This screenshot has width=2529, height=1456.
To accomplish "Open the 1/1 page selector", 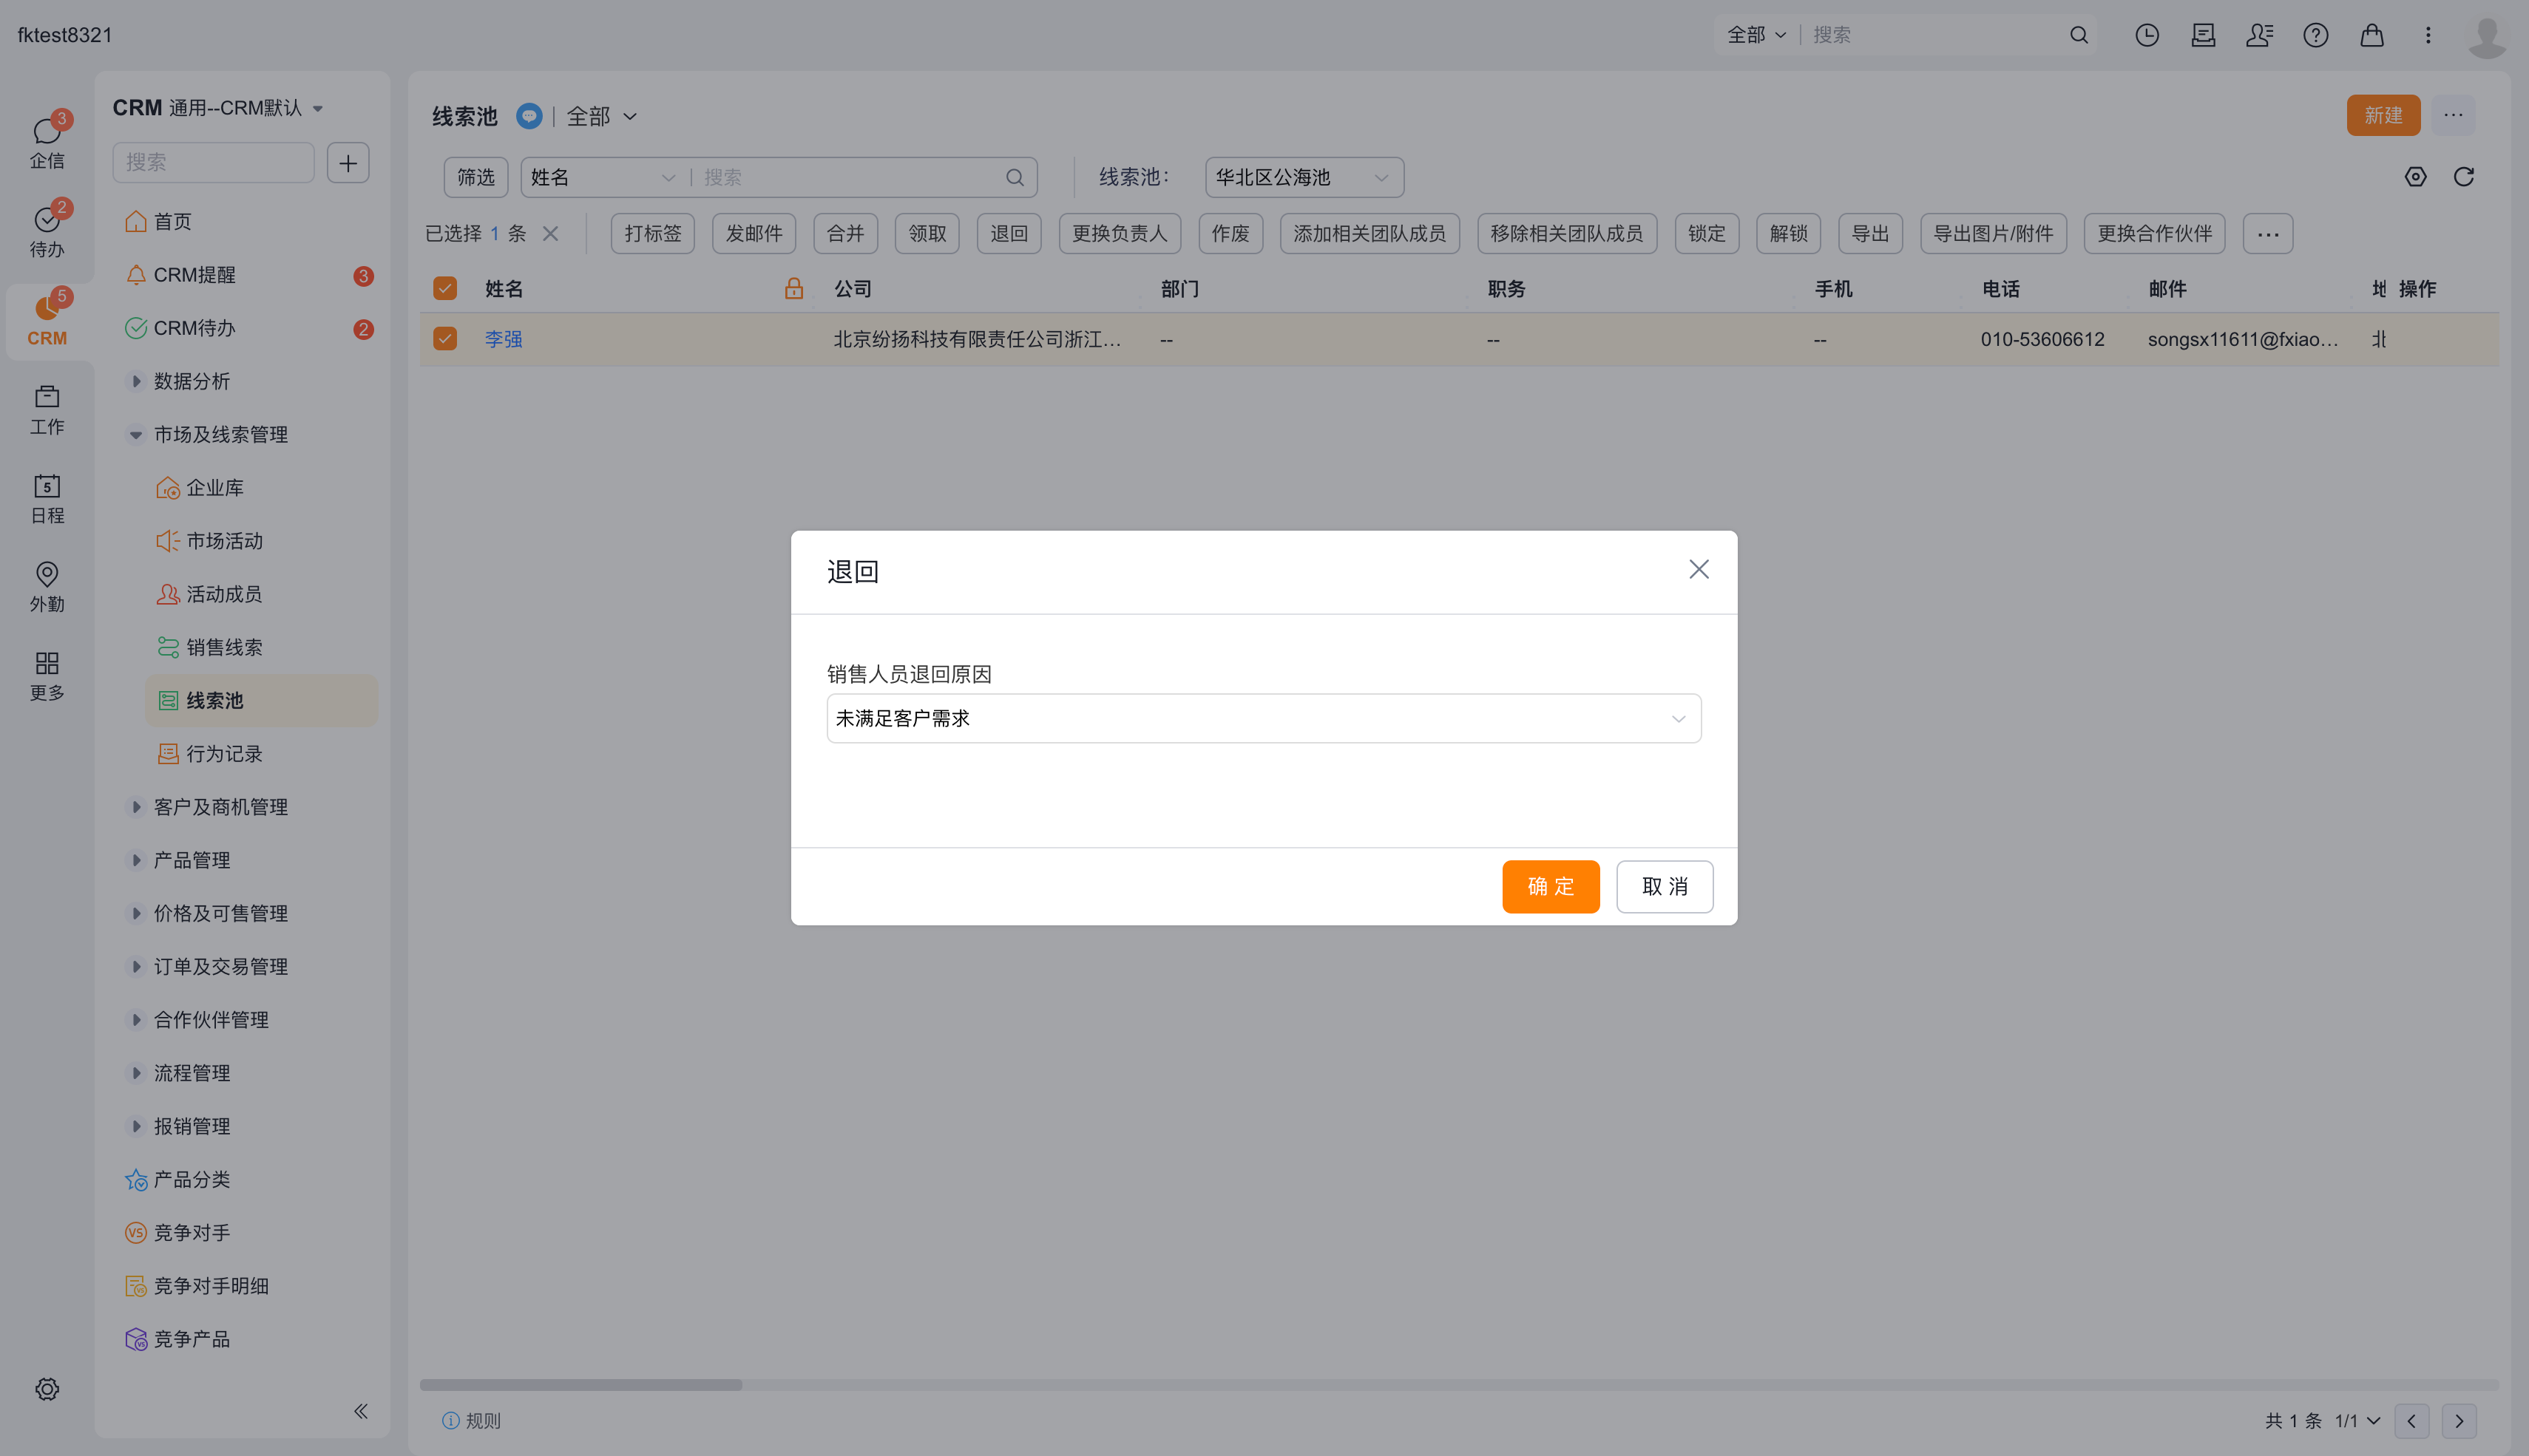I will pos(2357,1421).
